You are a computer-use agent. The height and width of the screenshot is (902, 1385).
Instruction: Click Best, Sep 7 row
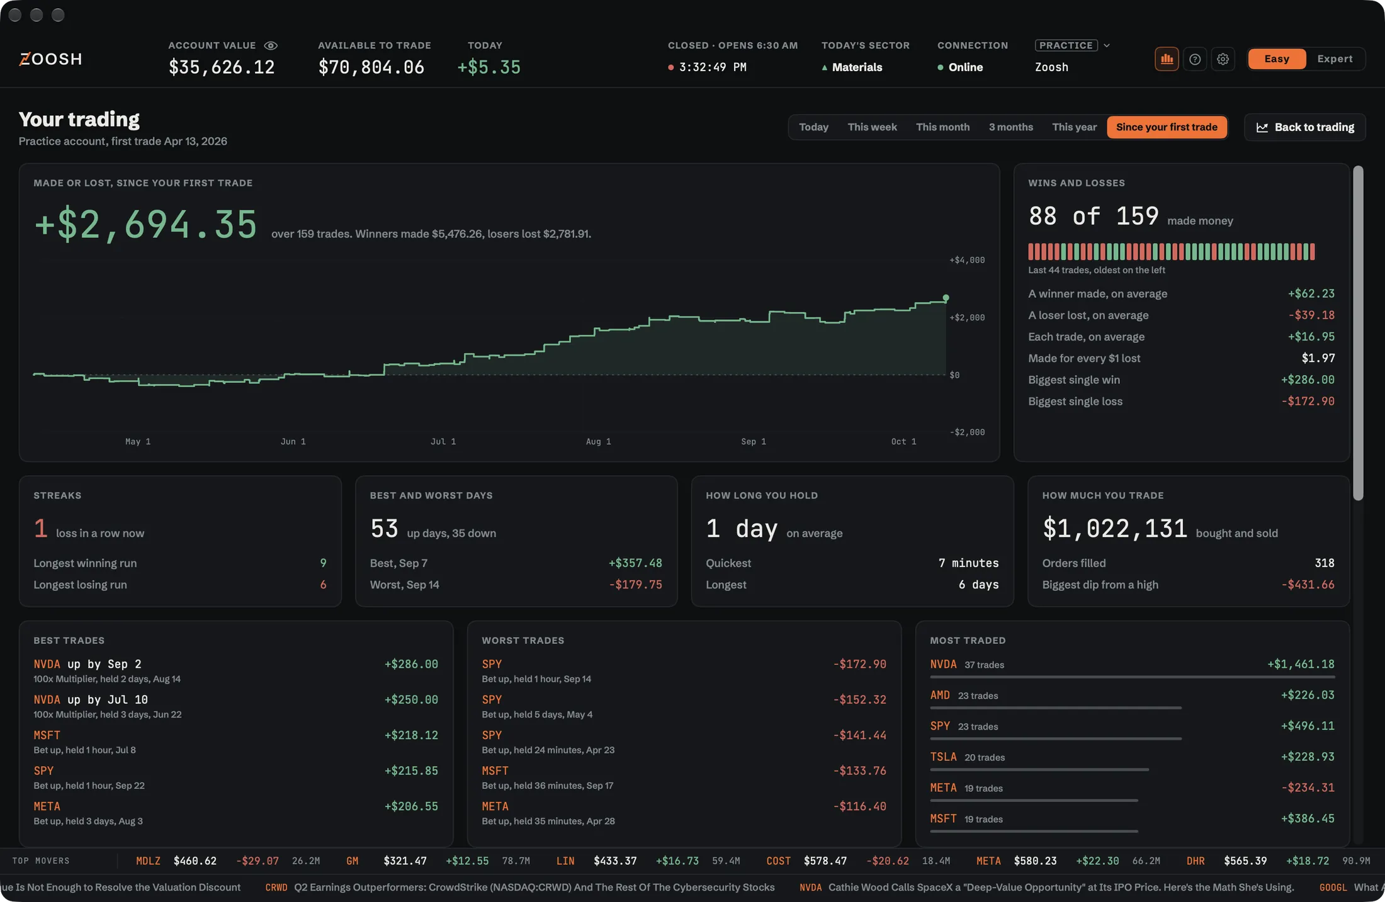(516, 563)
